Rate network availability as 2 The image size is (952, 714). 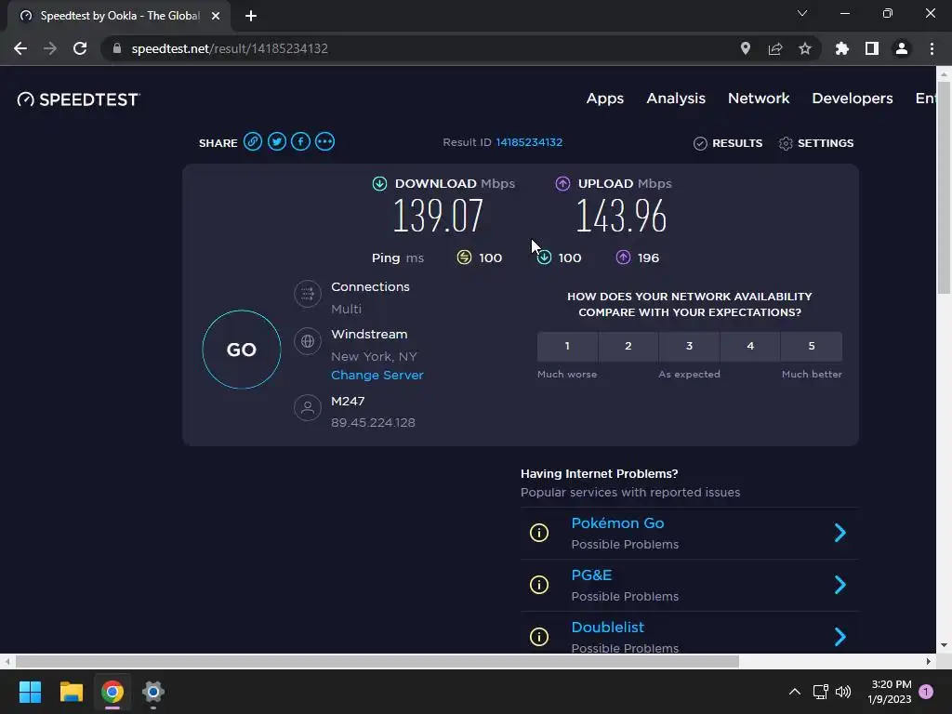click(628, 346)
